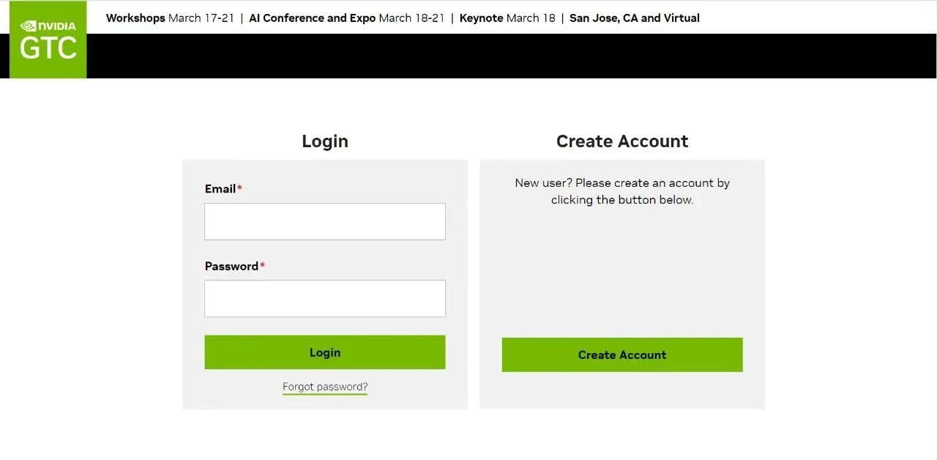Click the GTC lettering in green logo
The image size is (937, 460).
tap(48, 48)
